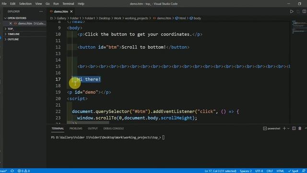Switch to the Output panel tab
The image size is (307, 173).
pyautogui.click(x=93, y=128)
